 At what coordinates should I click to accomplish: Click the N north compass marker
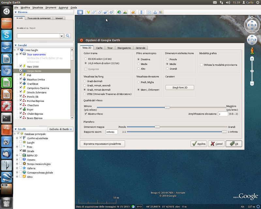[x=252, y=18]
